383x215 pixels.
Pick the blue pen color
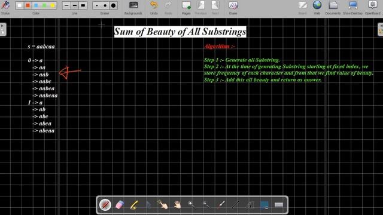click(36, 5)
